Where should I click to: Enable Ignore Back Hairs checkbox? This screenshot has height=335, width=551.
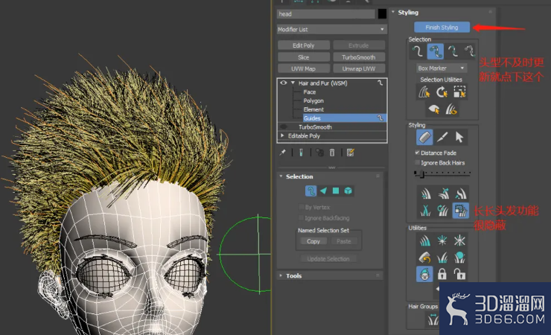[418, 162]
